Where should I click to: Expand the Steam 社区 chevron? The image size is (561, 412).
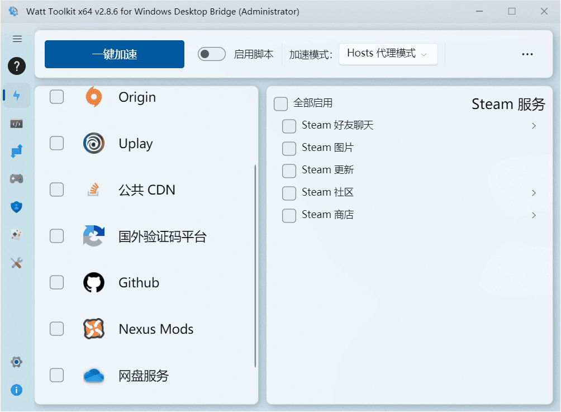[534, 193]
